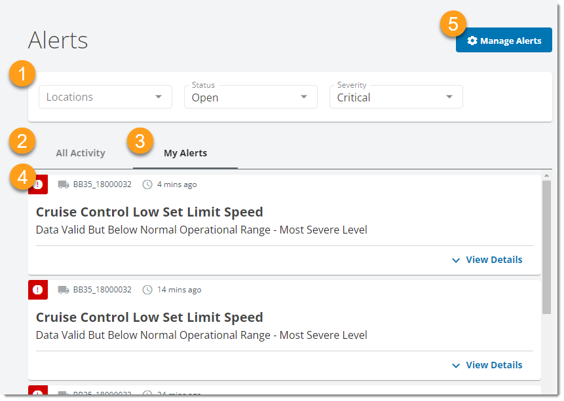564x401 pixels.
Task: Click the Cruise Control Low Set Limit Speed title
Action: tap(149, 212)
